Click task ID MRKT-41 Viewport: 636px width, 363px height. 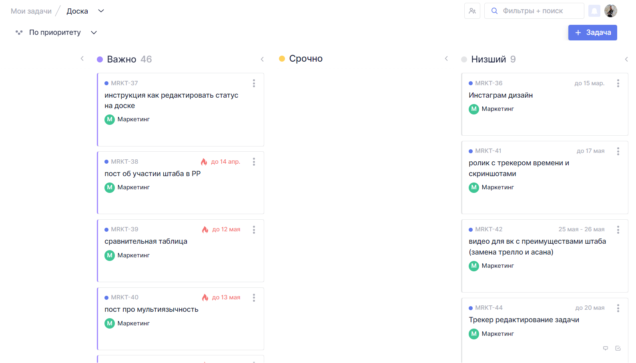tap(488, 151)
